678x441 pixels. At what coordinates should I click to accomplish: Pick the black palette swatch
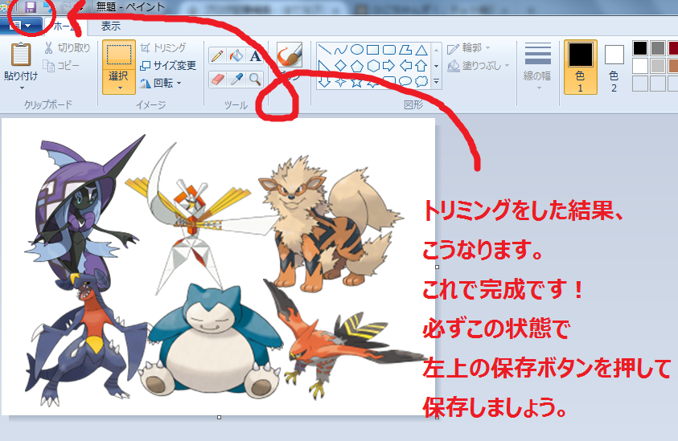click(x=640, y=48)
